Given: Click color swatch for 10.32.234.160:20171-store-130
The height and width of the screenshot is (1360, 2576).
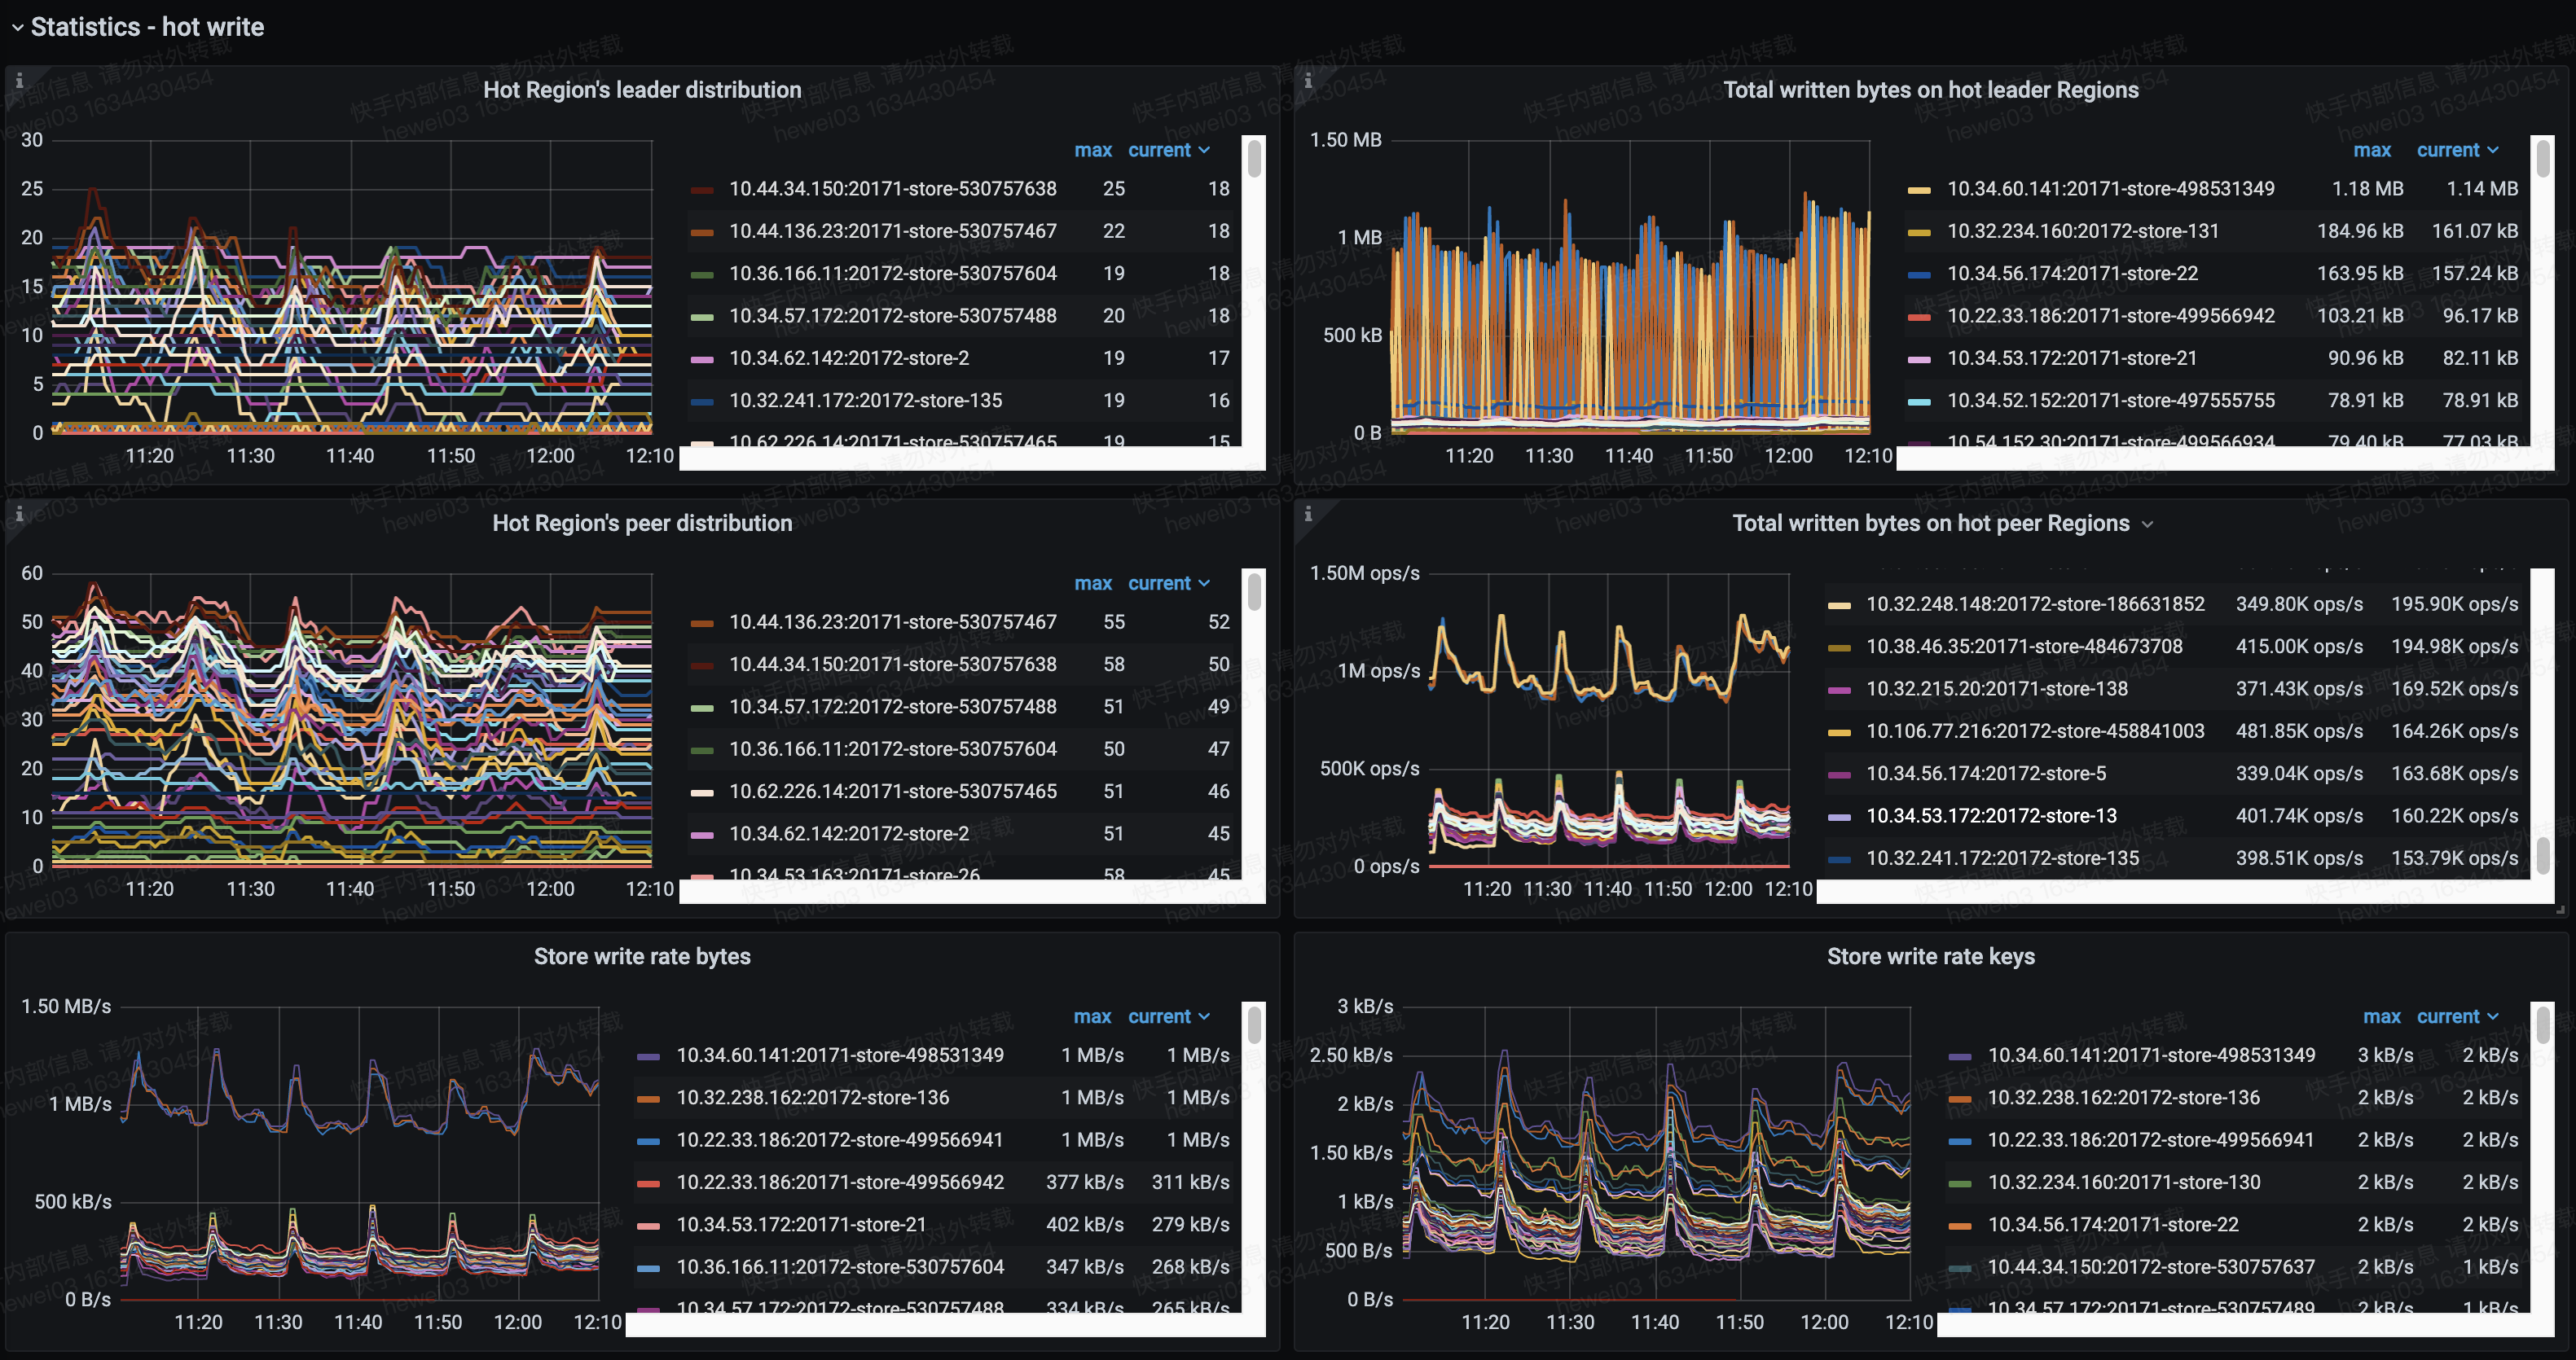Looking at the screenshot, I should [x=1960, y=1183].
